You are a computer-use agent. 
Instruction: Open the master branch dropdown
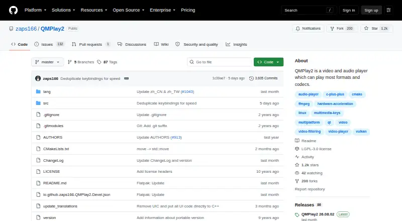(47, 62)
